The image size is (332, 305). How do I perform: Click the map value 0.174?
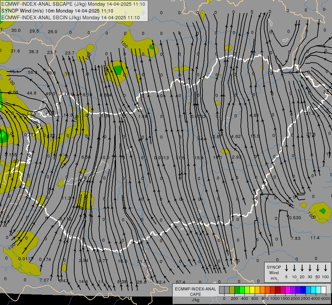tap(45, 259)
